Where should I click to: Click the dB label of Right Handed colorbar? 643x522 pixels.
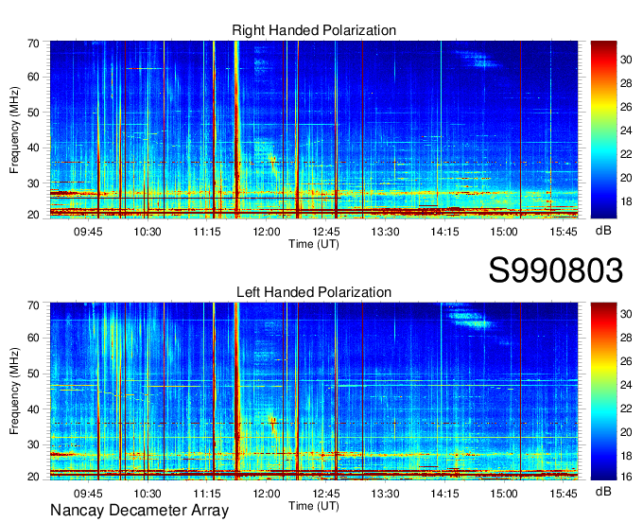tap(603, 231)
